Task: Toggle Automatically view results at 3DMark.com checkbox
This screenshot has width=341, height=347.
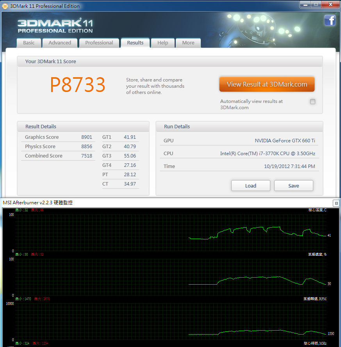Action: [312, 102]
